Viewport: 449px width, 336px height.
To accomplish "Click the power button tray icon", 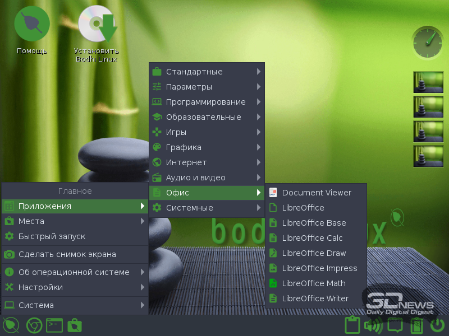I will point(437,325).
